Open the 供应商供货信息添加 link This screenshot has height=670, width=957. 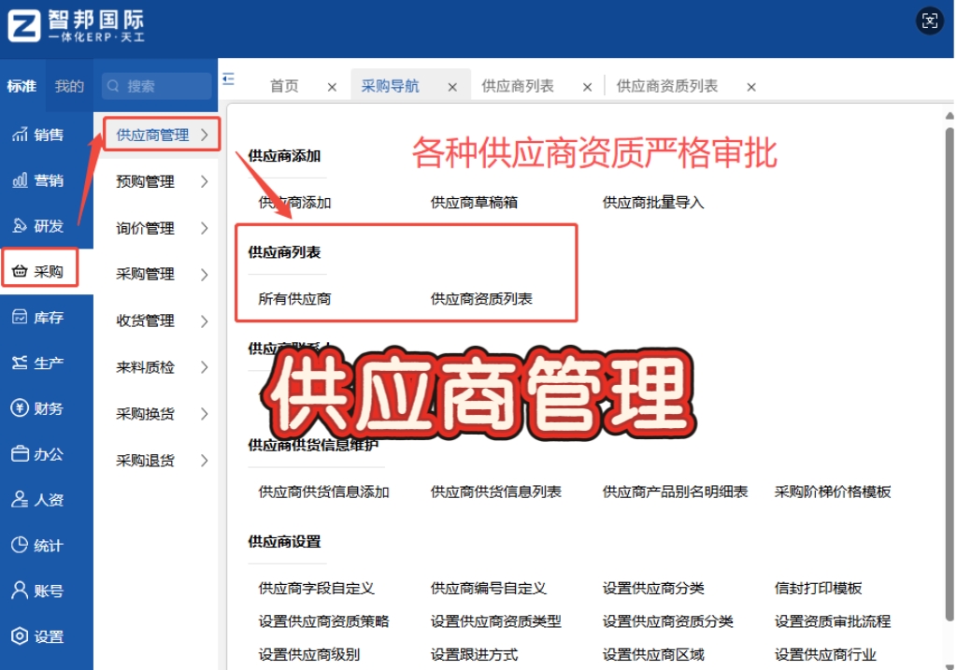click(x=323, y=492)
